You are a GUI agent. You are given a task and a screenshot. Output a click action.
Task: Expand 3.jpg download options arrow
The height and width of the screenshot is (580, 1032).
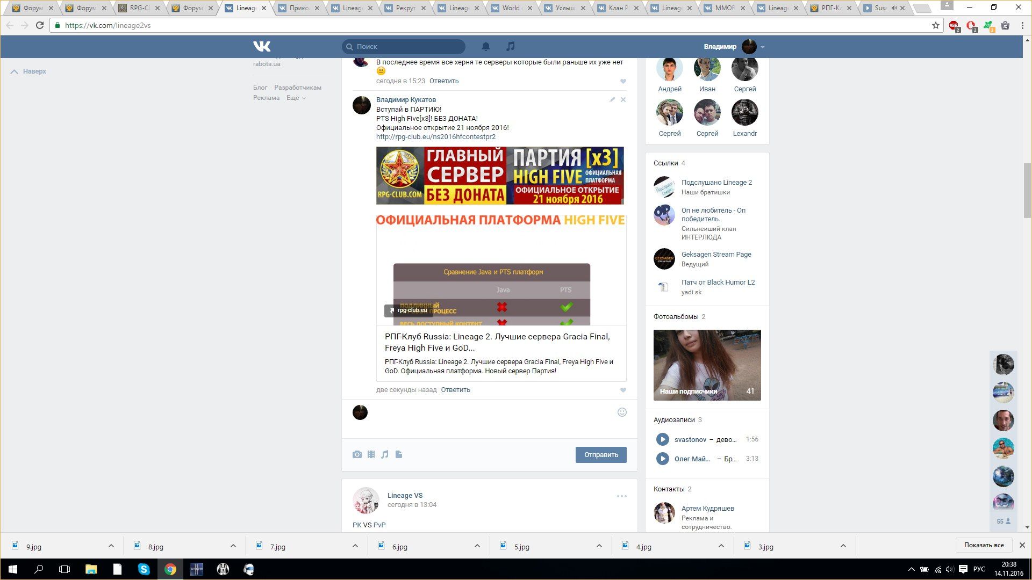pos(843,546)
